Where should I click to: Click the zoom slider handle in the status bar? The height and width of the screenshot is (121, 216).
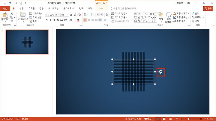tap(189, 119)
